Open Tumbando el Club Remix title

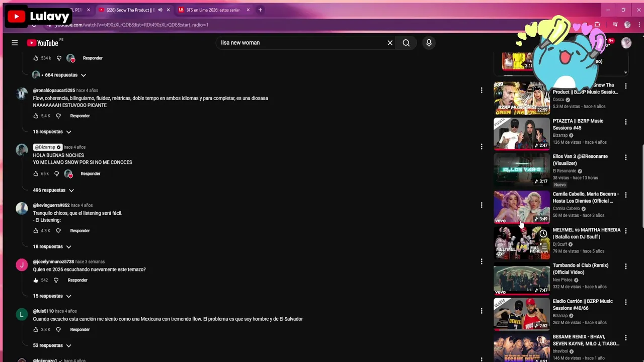click(x=581, y=269)
